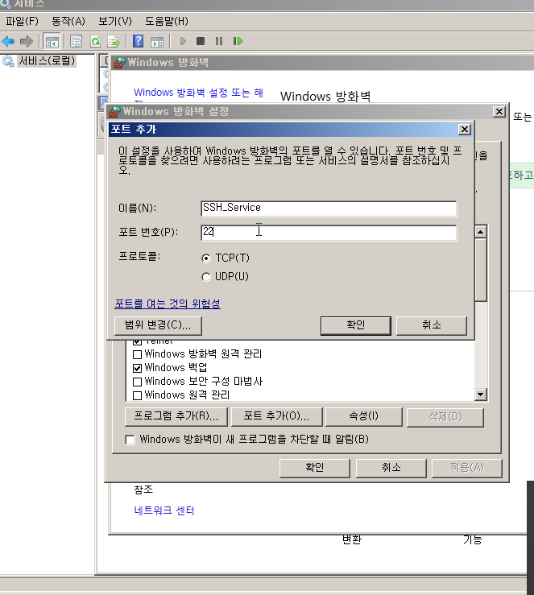Screen dimensions: 534x595
Task: Click the 이름(N) name input field
Action: (x=329, y=209)
